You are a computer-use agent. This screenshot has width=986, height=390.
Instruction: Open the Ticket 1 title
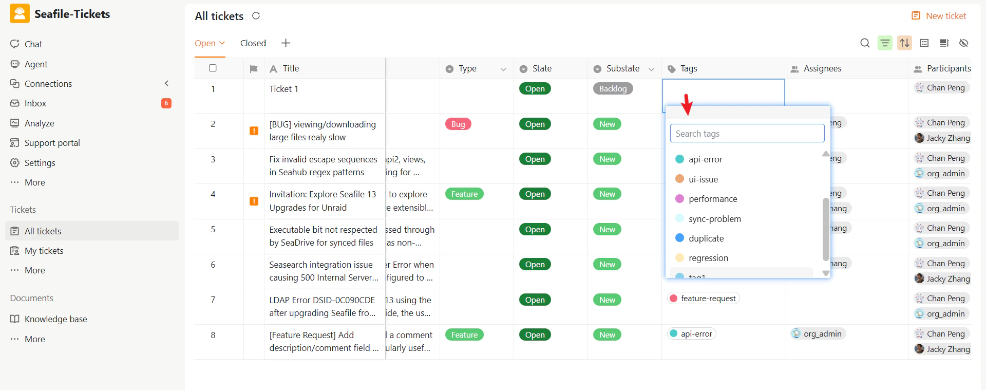283,89
